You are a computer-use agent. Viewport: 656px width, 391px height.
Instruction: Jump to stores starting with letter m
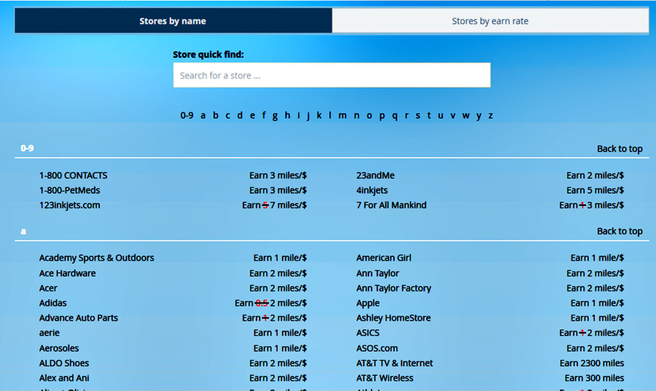tap(343, 115)
